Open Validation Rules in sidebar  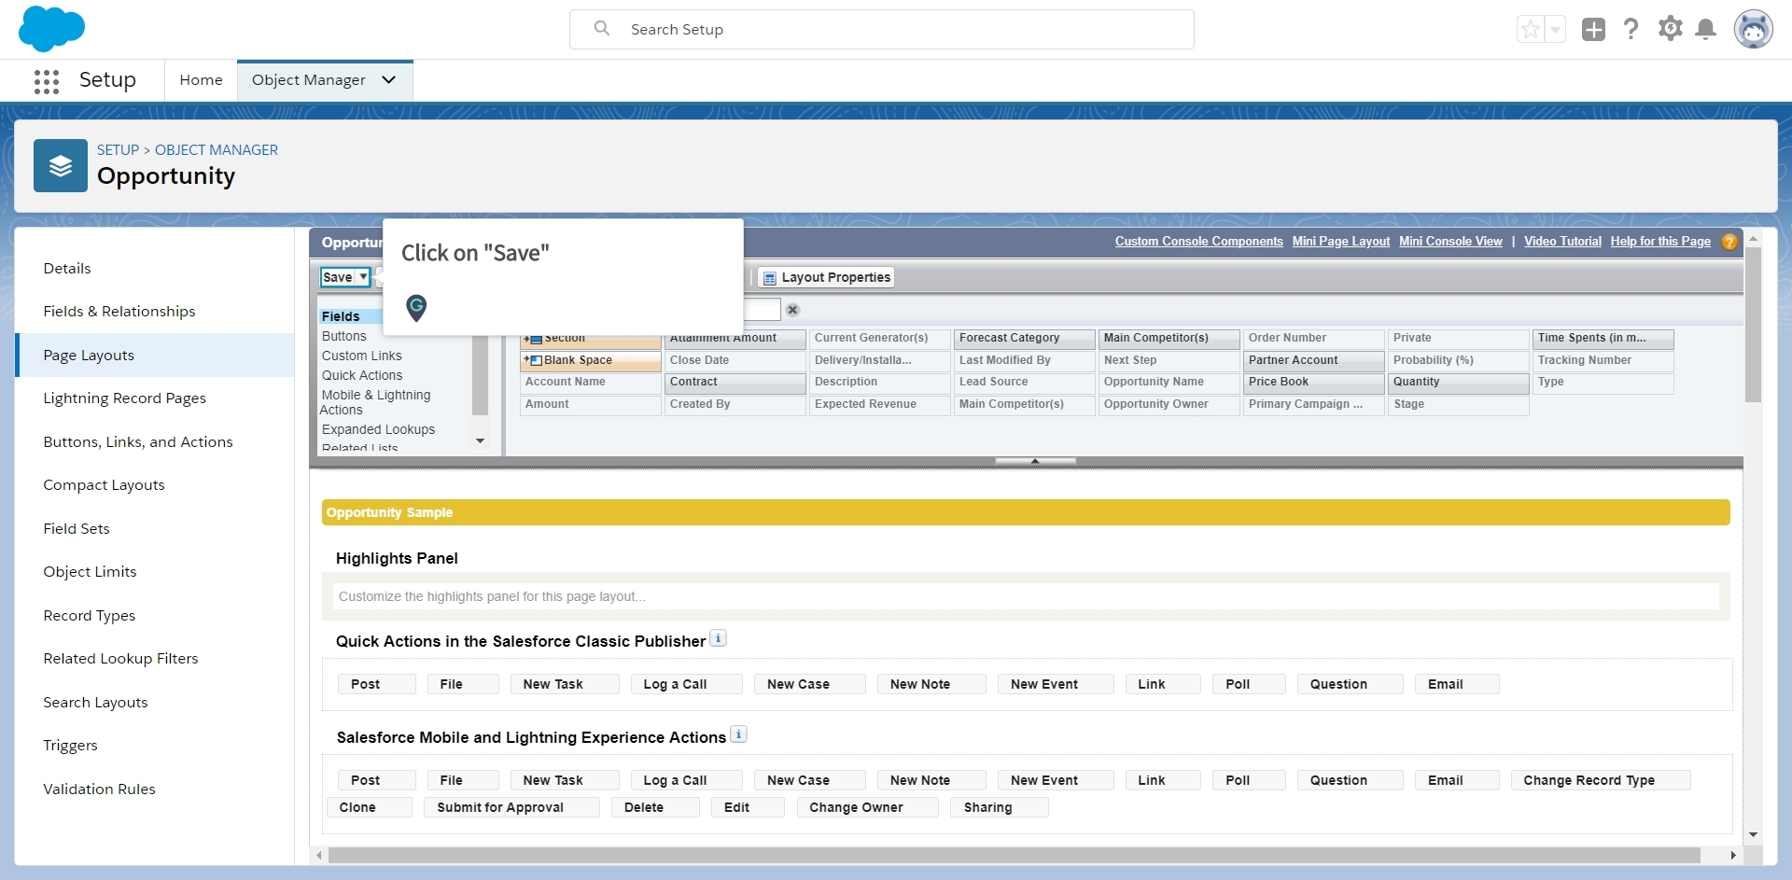tap(99, 789)
